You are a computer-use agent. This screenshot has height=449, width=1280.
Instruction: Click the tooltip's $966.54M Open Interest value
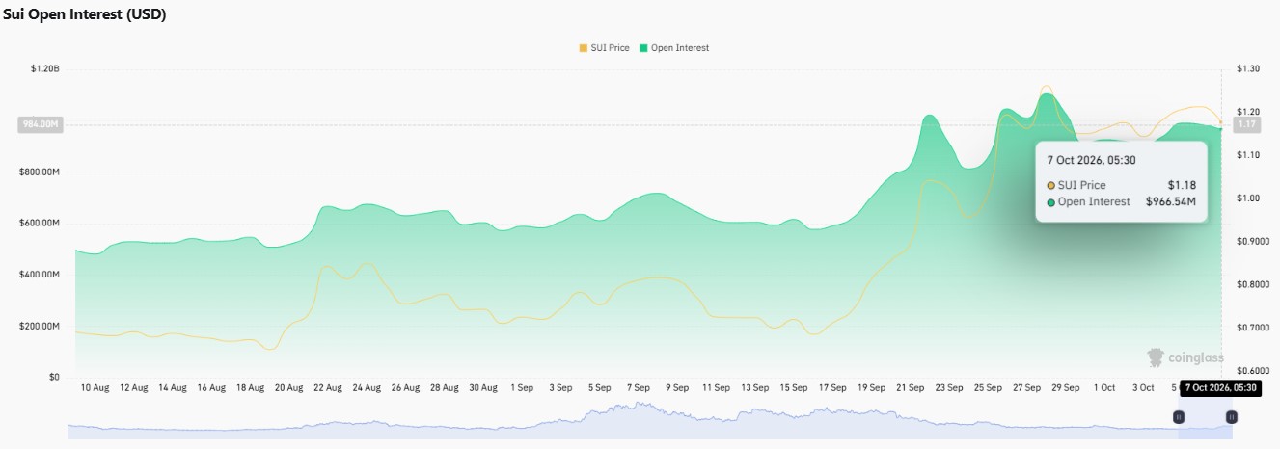pos(1171,202)
